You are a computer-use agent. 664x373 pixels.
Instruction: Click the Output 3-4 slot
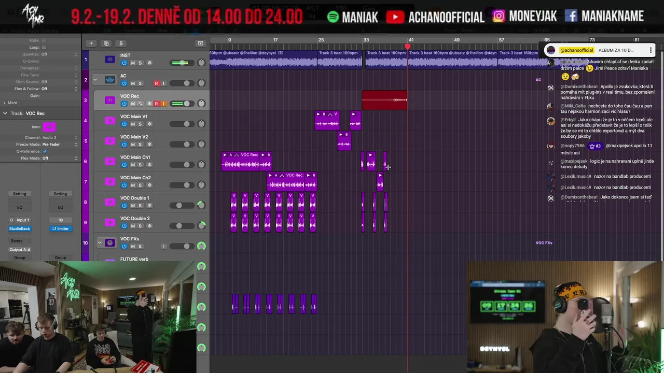click(19, 250)
